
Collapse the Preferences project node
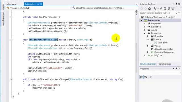click(142, 20)
